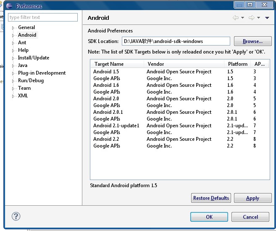Select Google APIs row for platform 1.5
The height and width of the screenshot is (231, 276).
[x=180, y=78]
